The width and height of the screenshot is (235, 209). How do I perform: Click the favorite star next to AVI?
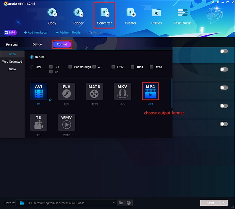tap(50, 99)
